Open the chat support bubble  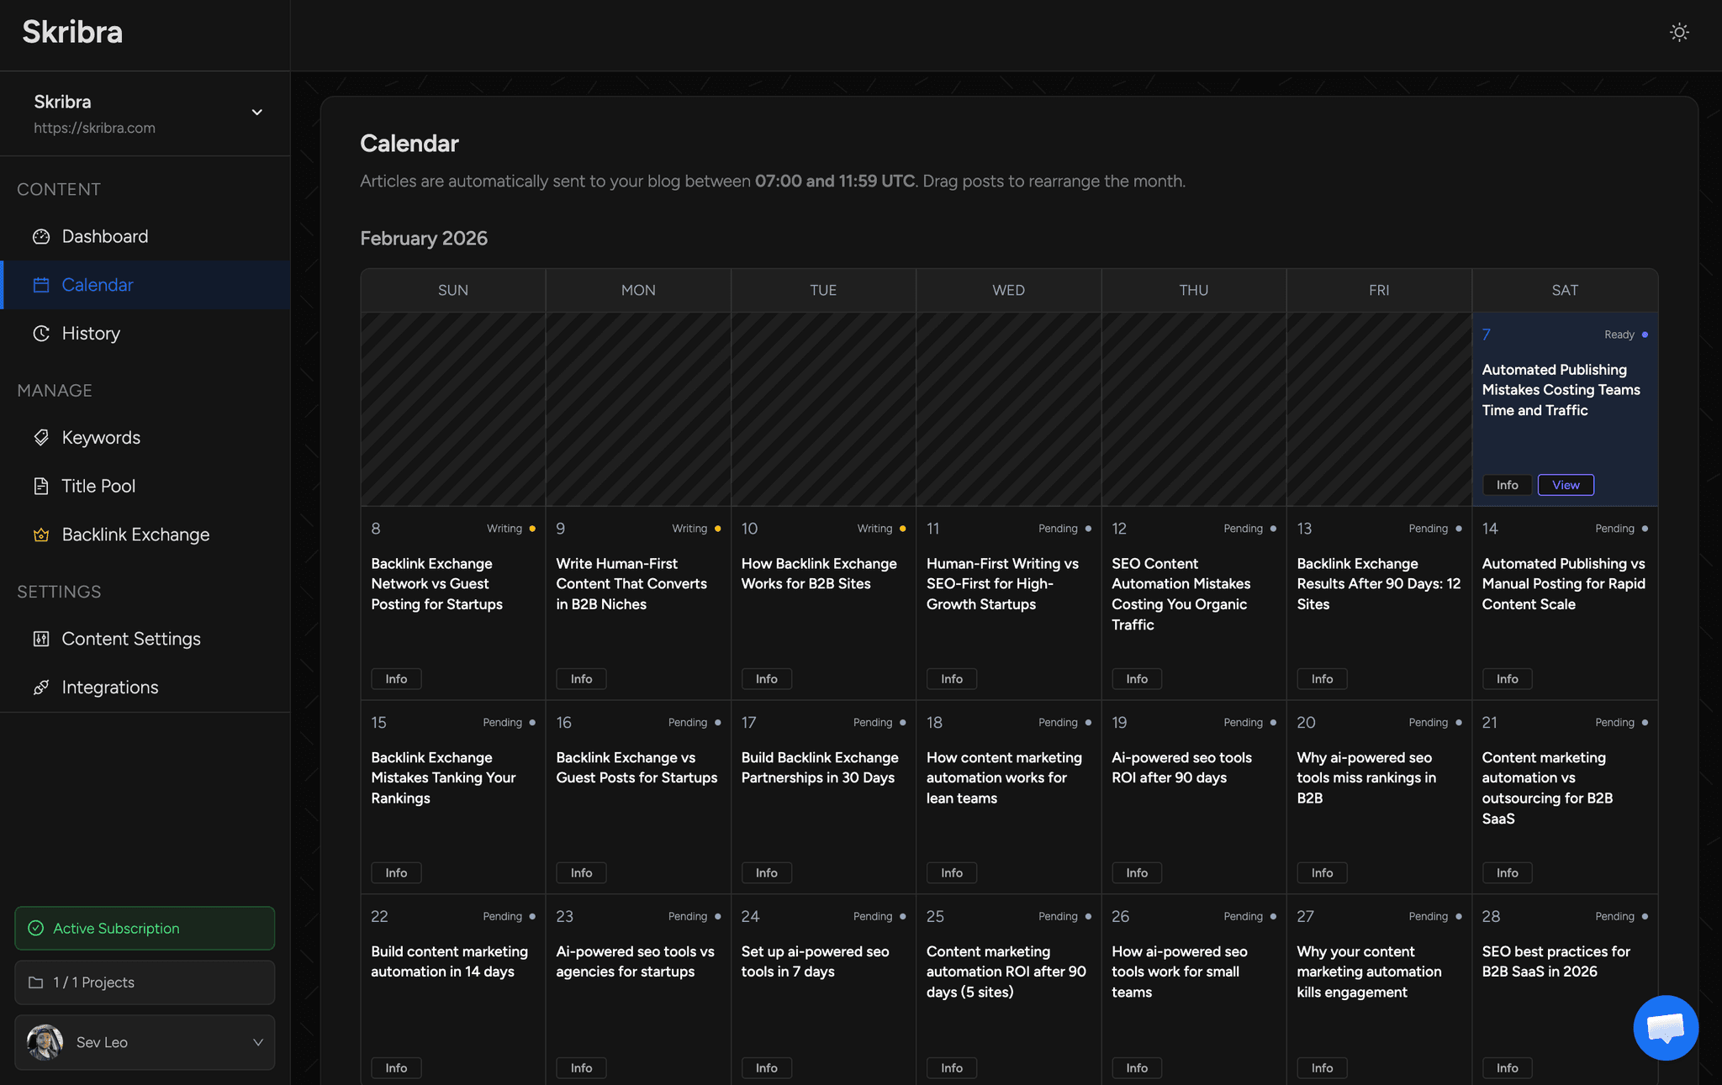(x=1665, y=1028)
